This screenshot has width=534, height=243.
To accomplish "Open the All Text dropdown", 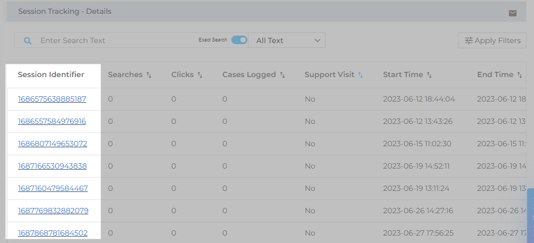I will pos(287,40).
